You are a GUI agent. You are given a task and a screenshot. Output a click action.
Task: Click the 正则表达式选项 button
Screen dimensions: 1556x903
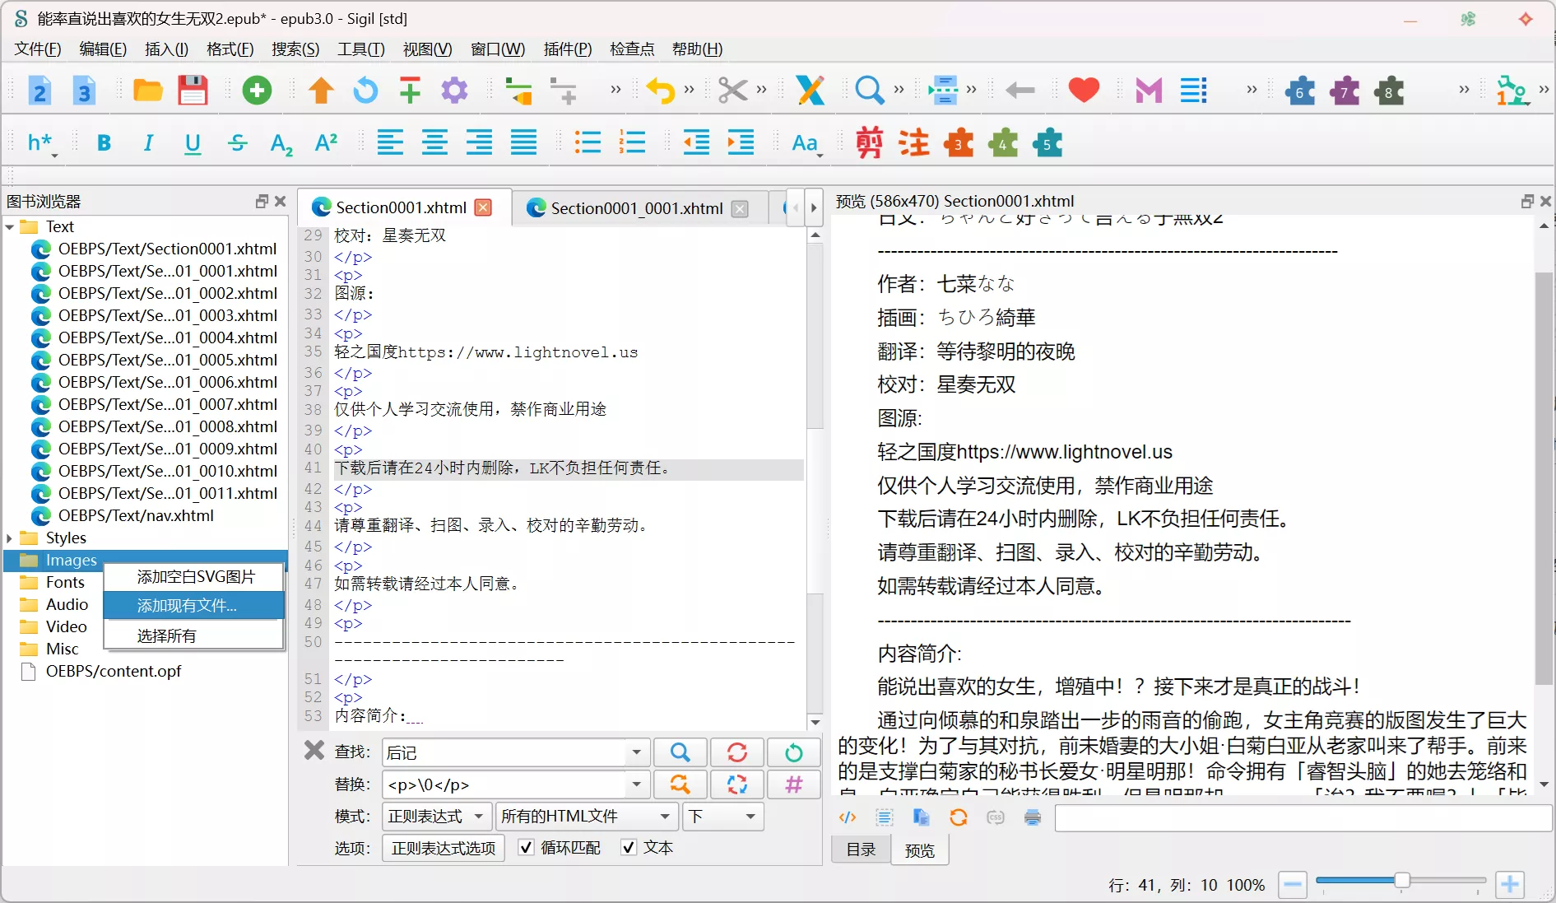pos(444,848)
